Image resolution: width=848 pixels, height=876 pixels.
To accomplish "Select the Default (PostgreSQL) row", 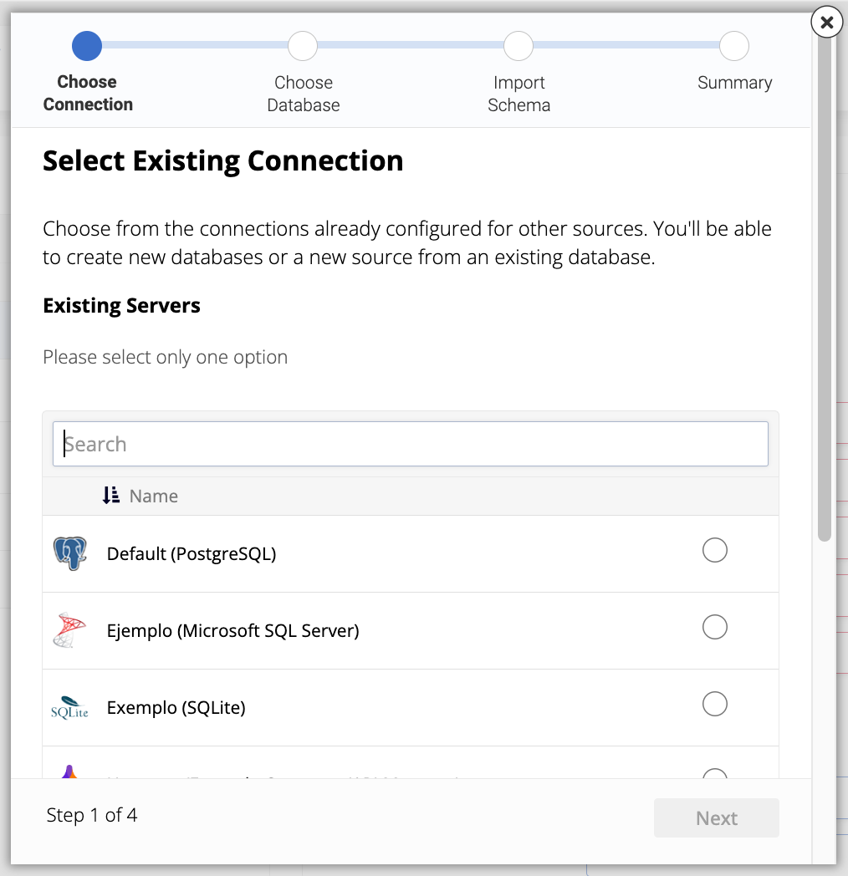I will pyautogui.click(x=335, y=553).
